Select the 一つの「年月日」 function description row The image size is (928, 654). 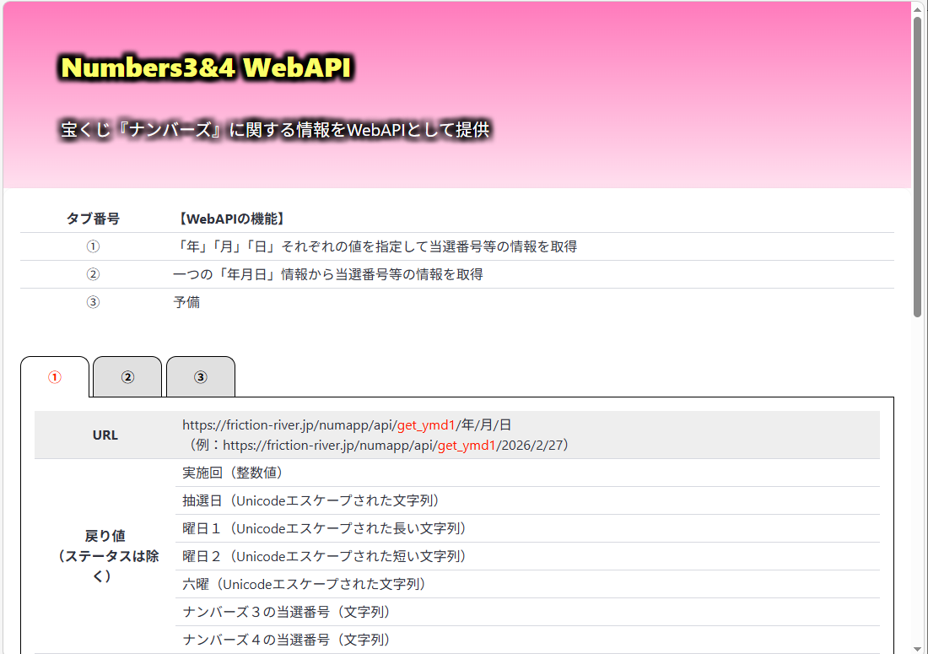point(327,274)
